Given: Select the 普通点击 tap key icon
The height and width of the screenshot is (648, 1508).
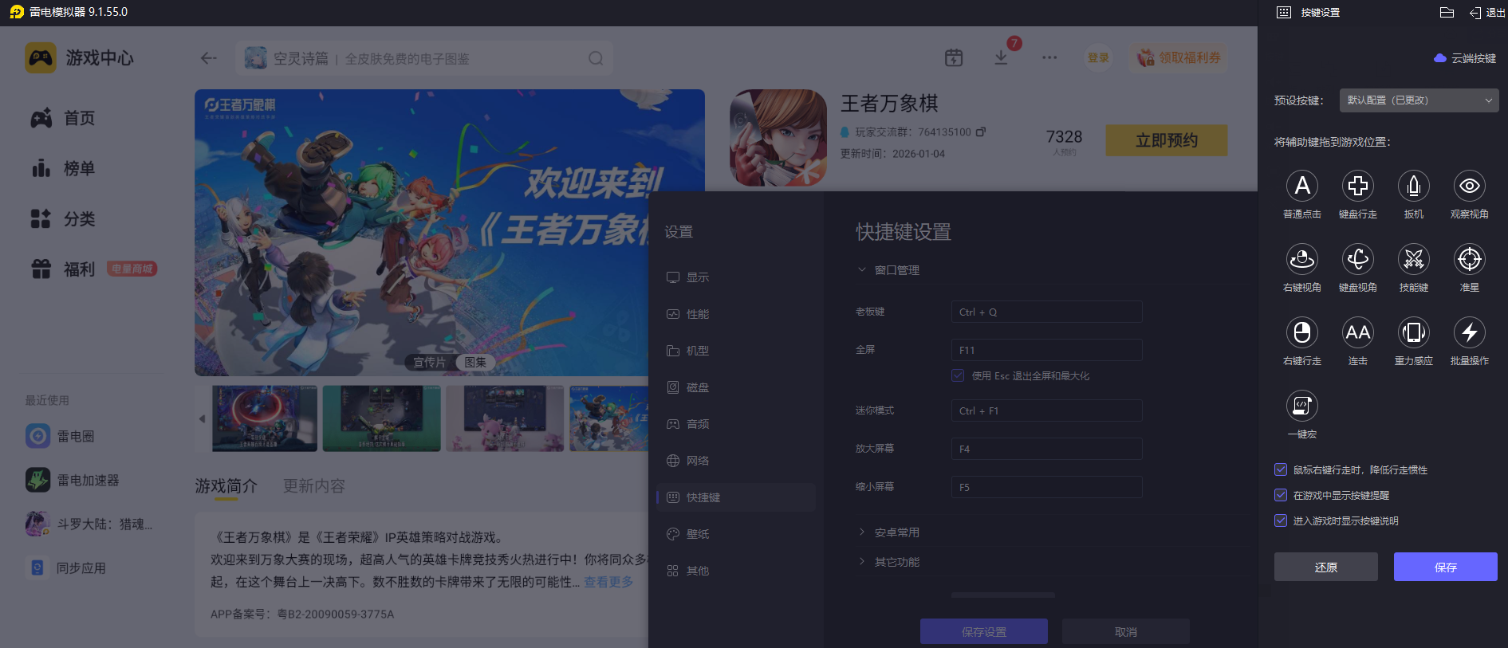Looking at the screenshot, I should click(x=1302, y=186).
